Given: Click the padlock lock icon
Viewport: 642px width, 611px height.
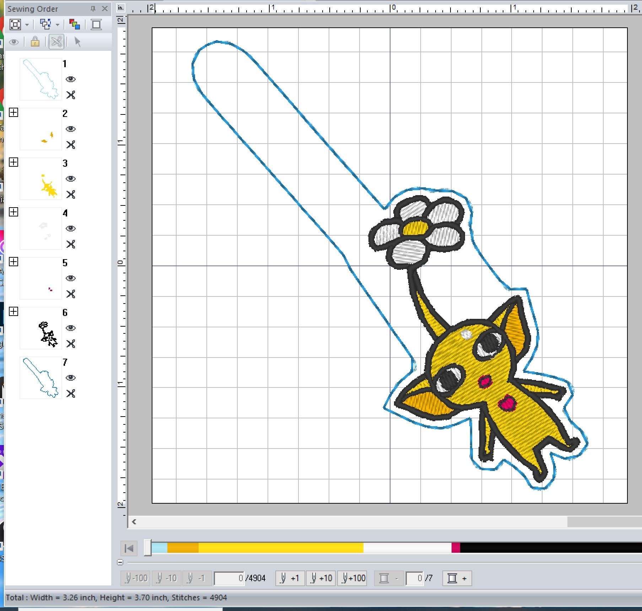Looking at the screenshot, I should click(x=35, y=42).
